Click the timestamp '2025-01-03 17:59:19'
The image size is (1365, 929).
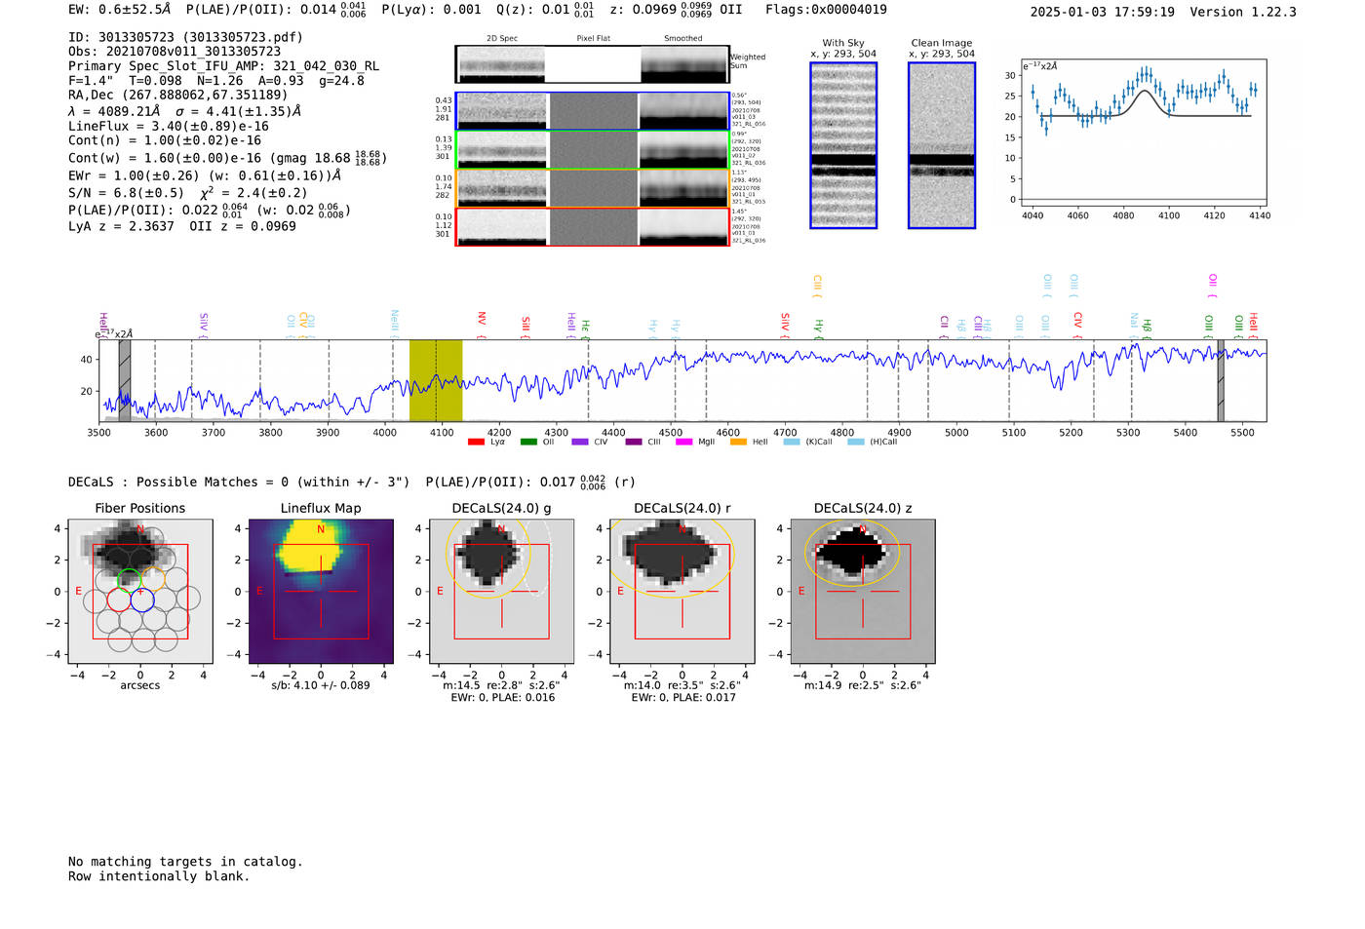click(1103, 12)
